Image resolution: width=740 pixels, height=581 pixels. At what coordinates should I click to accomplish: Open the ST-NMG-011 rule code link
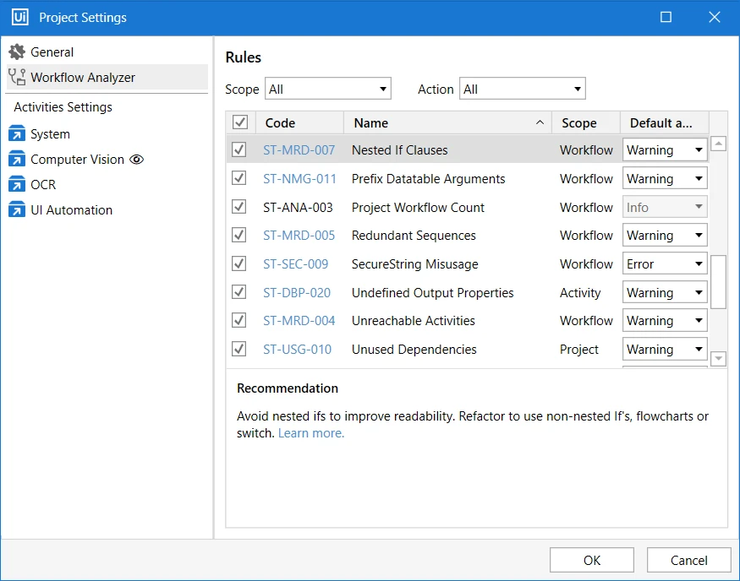[x=299, y=178]
